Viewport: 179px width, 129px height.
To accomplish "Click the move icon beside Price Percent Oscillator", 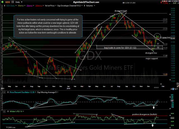I will (8, 92).
